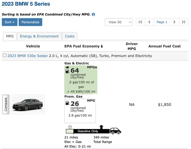Click the Vehicle column header
The image size is (191, 149).
tap(33, 46)
